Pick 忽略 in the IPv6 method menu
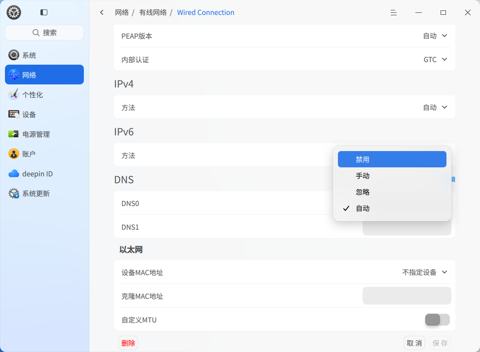Viewport: 480px width, 352px height. coord(392,192)
